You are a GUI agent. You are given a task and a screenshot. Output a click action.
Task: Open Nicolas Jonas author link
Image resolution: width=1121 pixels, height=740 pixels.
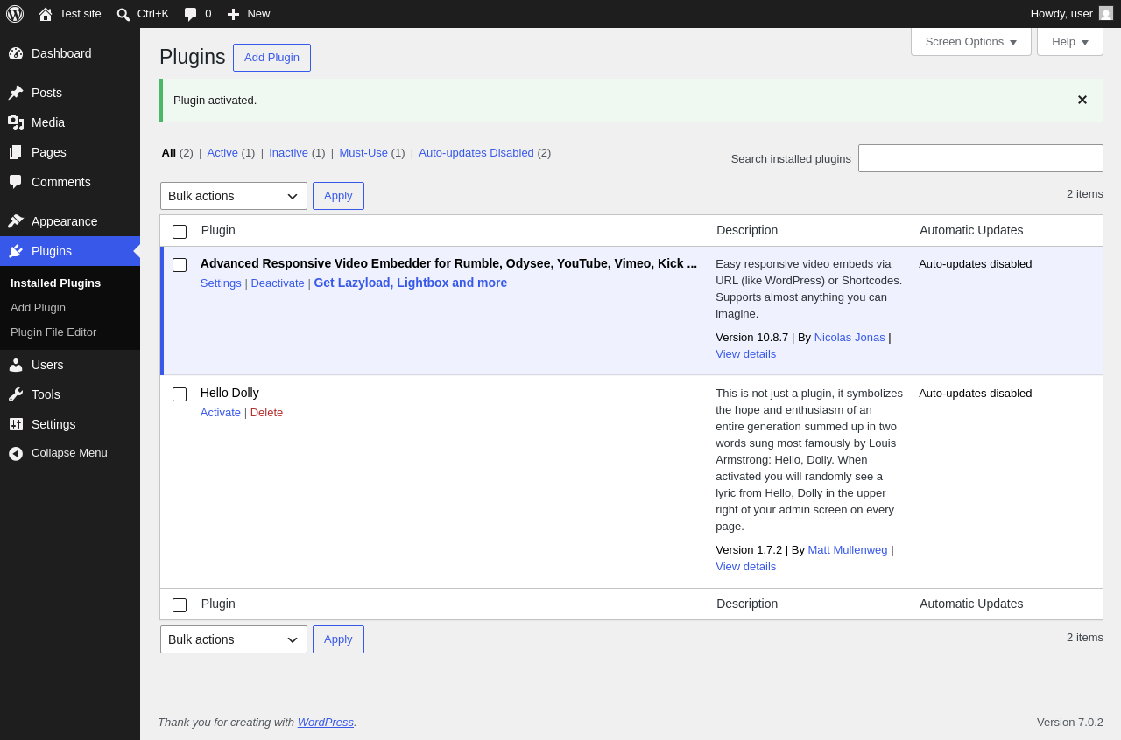[x=850, y=337]
